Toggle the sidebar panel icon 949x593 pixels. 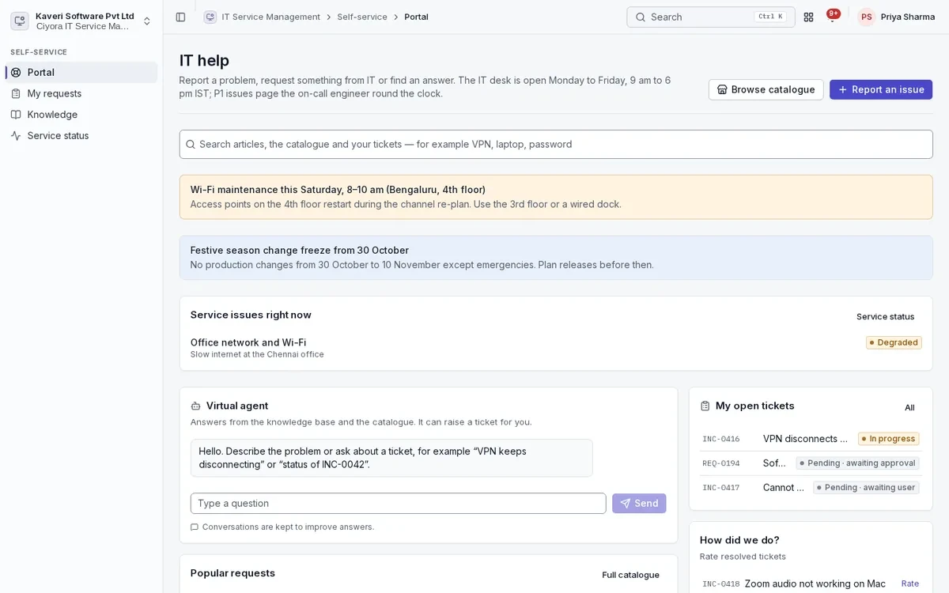coord(180,17)
